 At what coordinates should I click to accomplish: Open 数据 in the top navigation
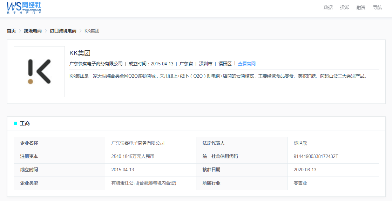click(328, 7)
